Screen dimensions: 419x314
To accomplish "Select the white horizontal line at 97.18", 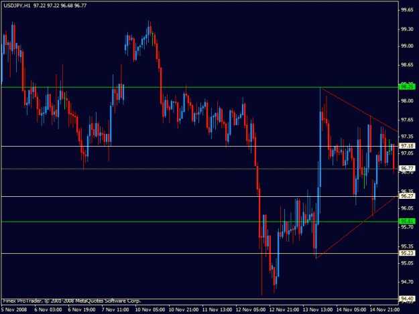I will [200, 146].
